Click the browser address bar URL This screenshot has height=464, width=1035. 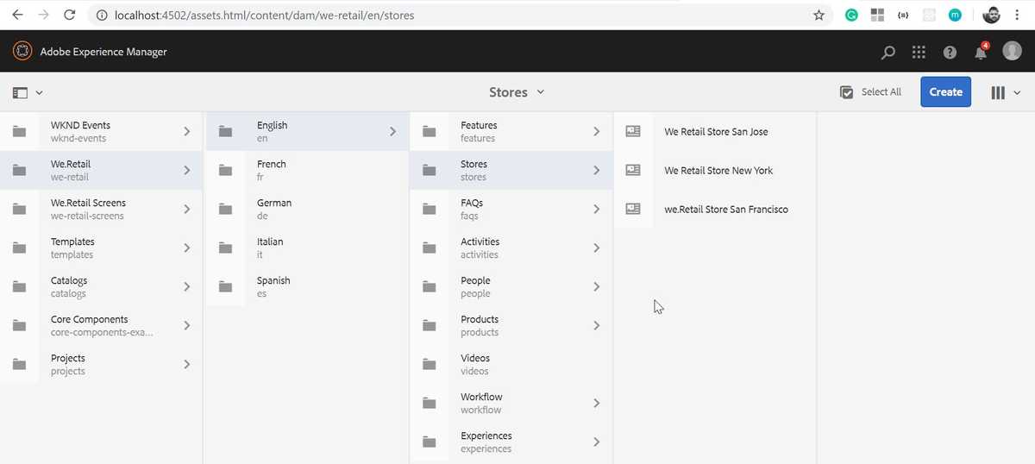264,15
